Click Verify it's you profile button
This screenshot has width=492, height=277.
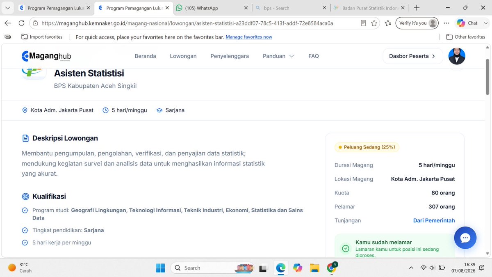(417, 23)
